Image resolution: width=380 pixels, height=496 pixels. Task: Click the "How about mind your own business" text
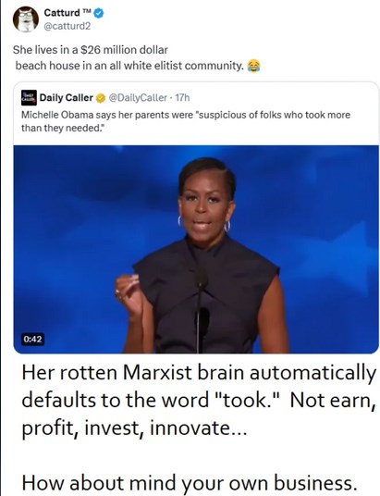coord(190,483)
